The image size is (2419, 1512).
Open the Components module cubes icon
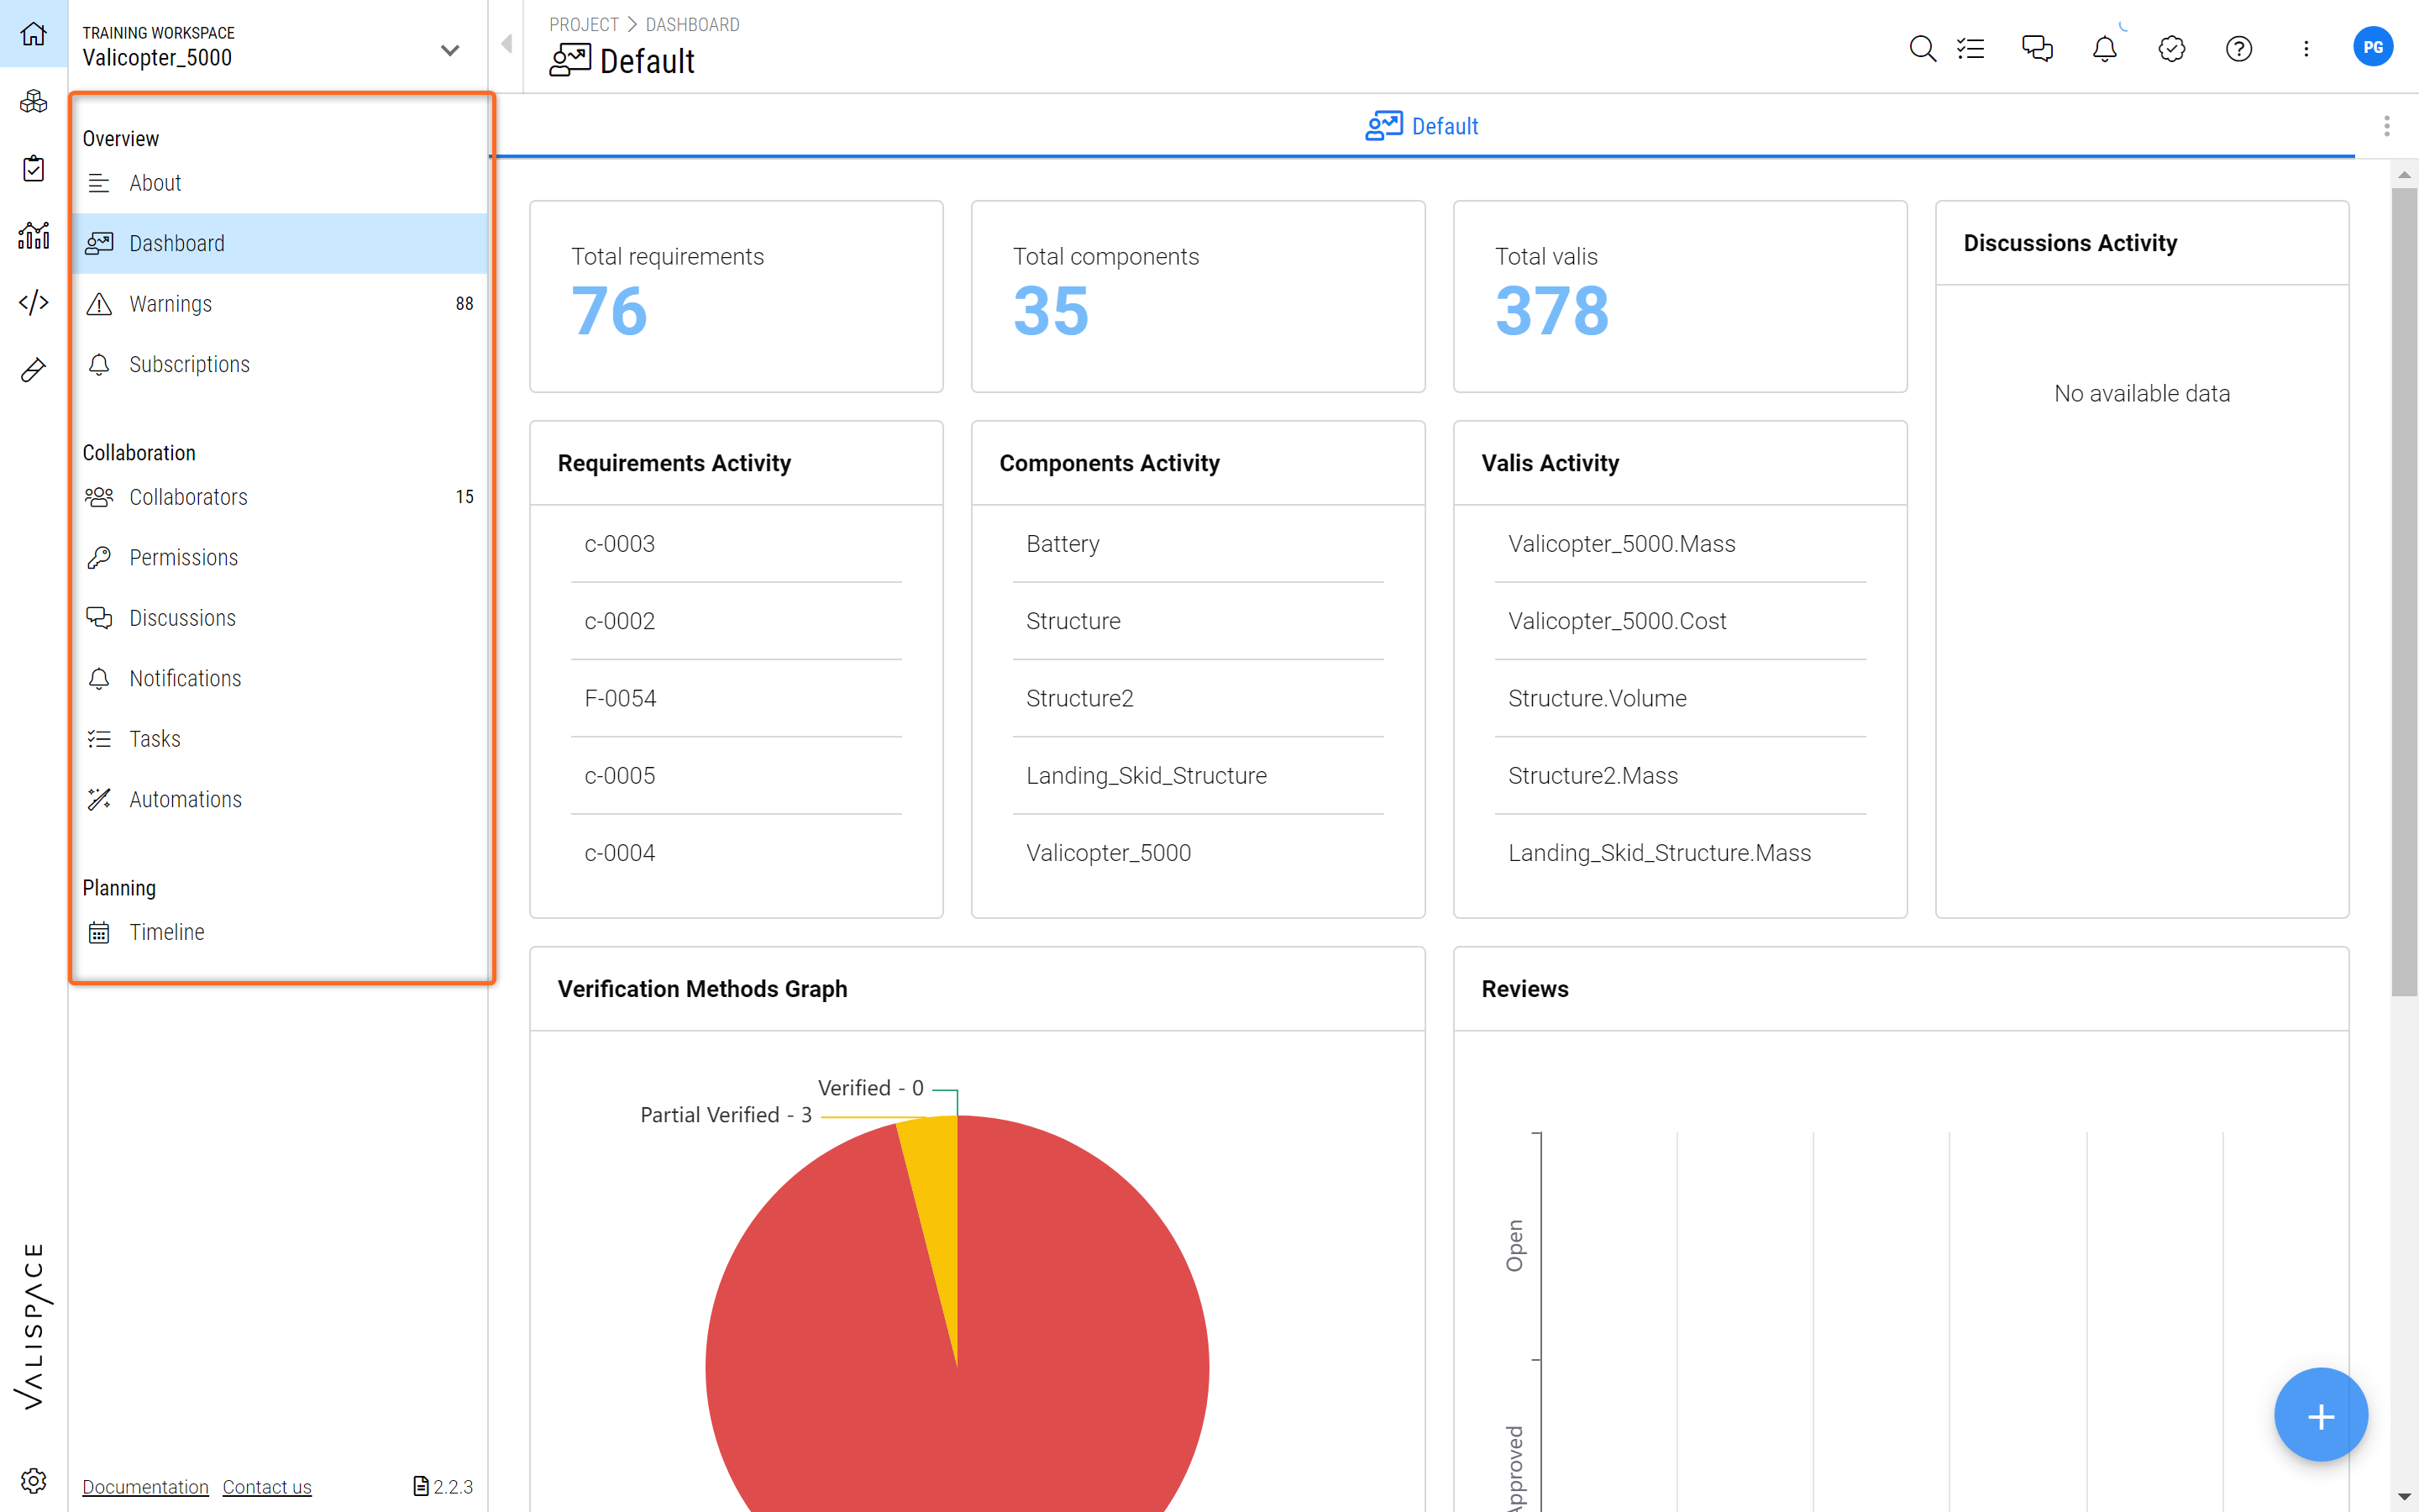(33, 101)
